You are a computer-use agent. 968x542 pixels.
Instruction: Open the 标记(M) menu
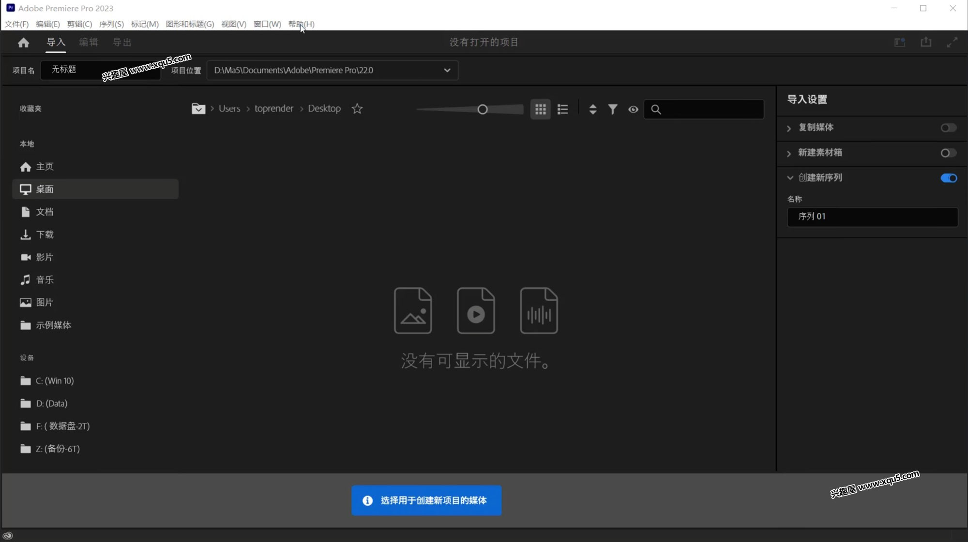click(145, 24)
